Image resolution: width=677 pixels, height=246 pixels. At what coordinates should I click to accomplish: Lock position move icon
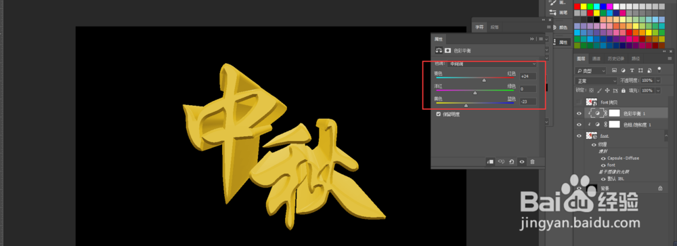coord(607,90)
